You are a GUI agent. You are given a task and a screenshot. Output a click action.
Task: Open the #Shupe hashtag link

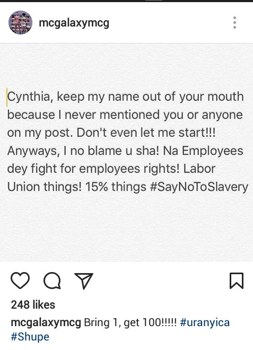[30, 337]
